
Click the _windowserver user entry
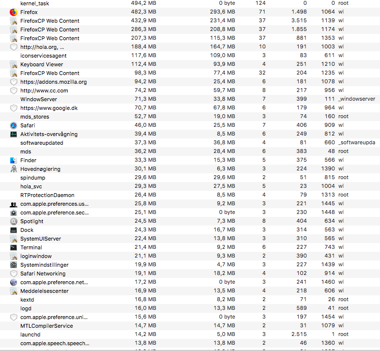pyautogui.click(x=357, y=99)
